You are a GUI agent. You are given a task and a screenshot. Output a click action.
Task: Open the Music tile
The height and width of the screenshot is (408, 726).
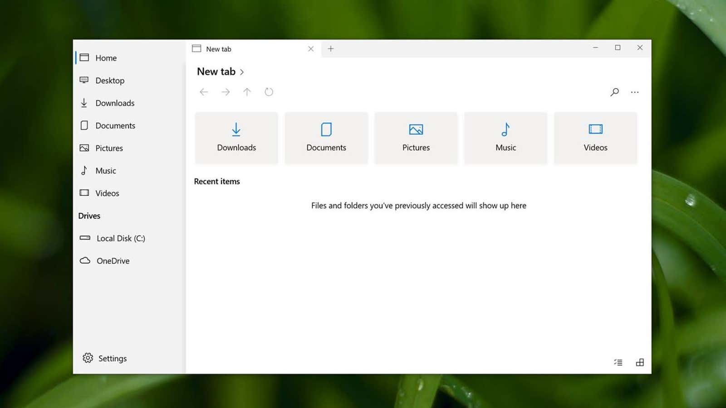[x=505, y=138]
